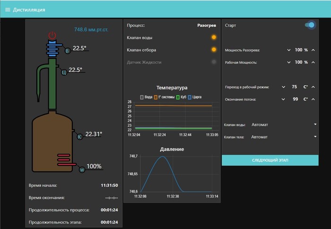Click the Клапан отбора orange indicator

pos(214,50)
